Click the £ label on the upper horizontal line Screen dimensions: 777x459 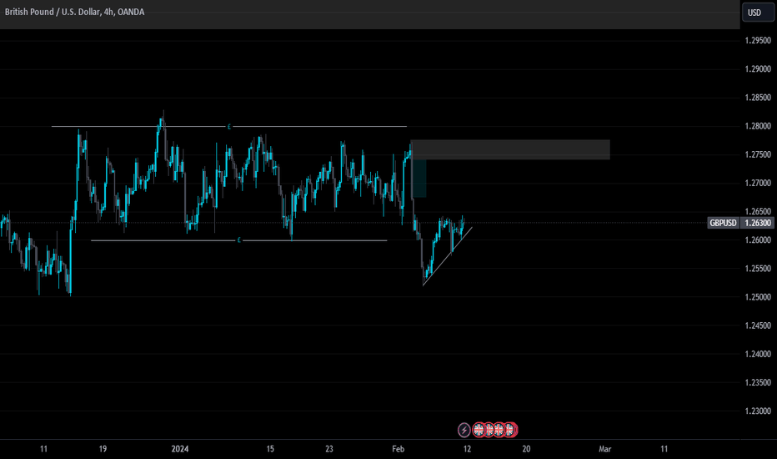(229, 127)
